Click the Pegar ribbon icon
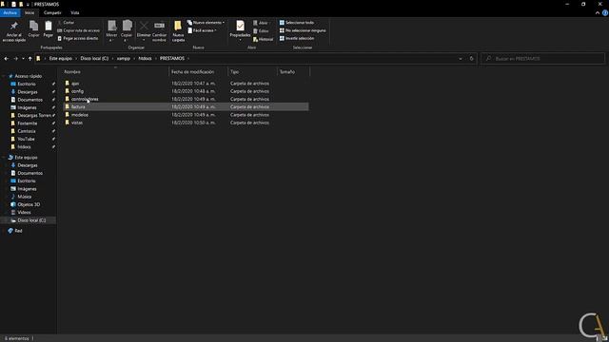The height and width of the screenshot is (342, 609). pyautogui.click(x=49, y=29)
